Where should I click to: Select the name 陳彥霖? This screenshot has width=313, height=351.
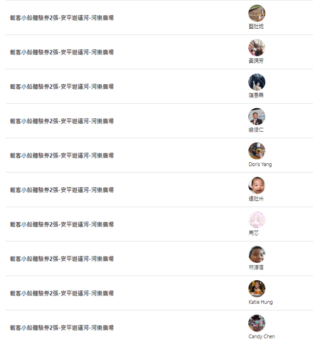click(256, 96)
